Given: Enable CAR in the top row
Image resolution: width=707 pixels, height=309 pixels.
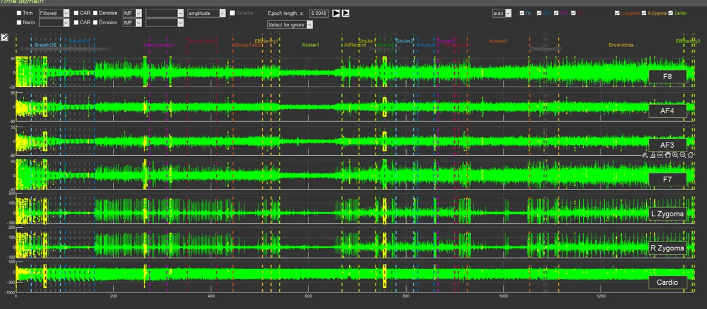Looking at the screenshot, I should coord(76,13).
